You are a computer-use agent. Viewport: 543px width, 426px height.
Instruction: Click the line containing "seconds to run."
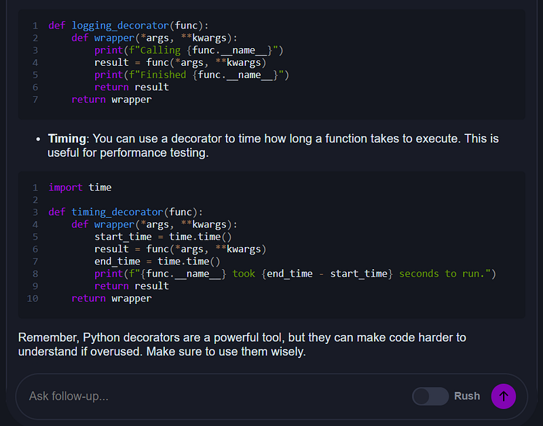coord(295,274)
